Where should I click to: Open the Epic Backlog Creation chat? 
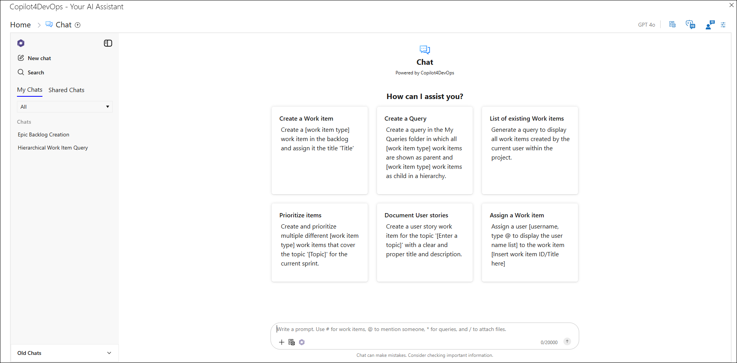(x=44, y=134)
